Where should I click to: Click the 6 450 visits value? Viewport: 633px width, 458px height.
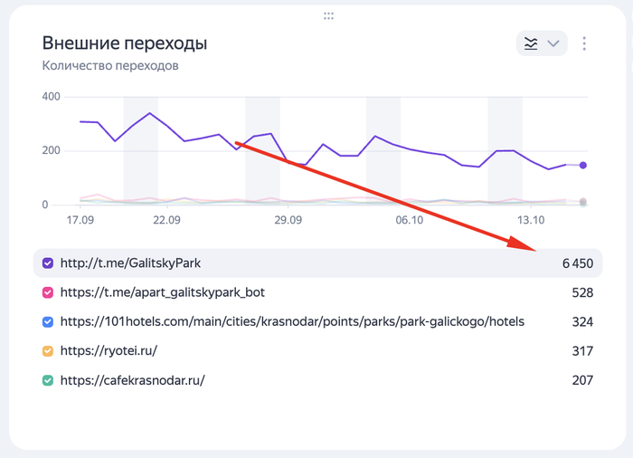tap(577, 263)
